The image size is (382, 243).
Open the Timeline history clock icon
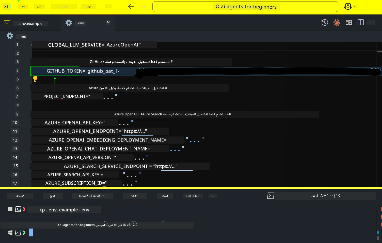tap(325, 23)
